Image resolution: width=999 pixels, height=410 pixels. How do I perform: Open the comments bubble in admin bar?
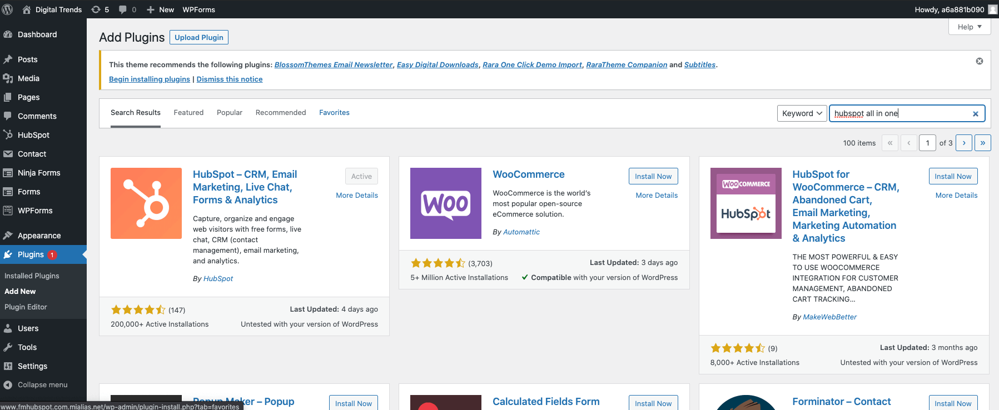coord(123,9)
